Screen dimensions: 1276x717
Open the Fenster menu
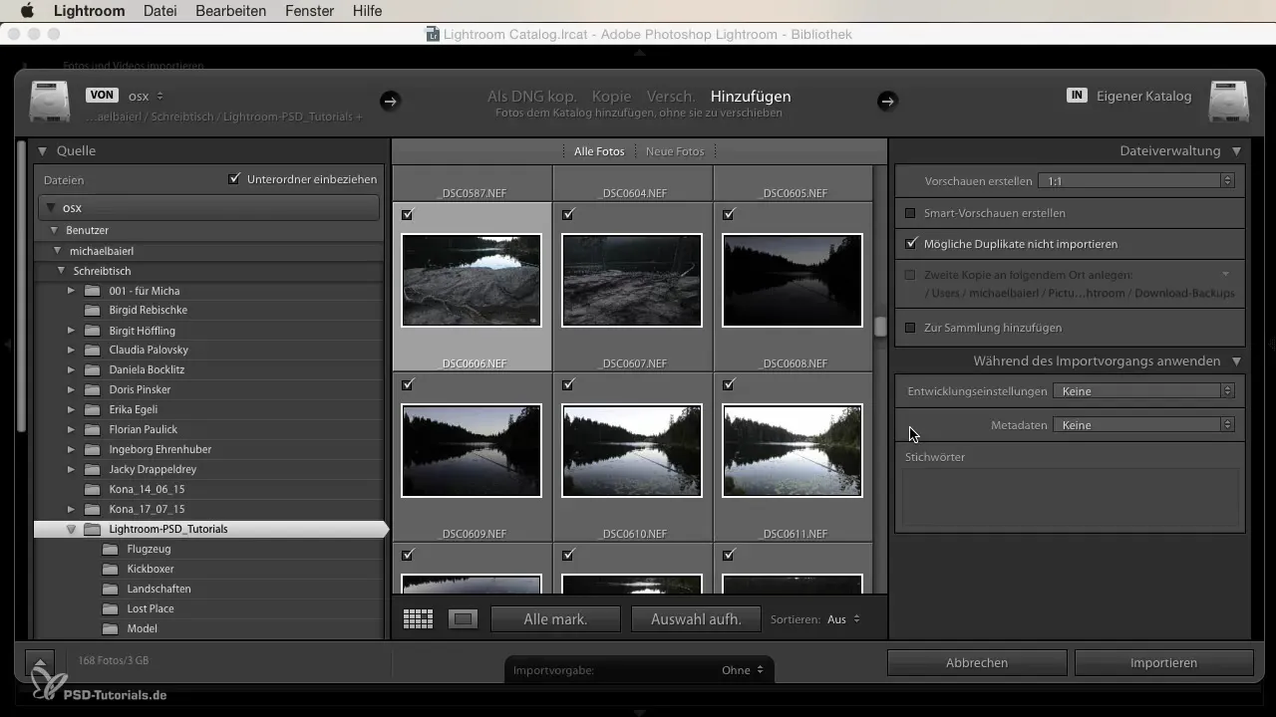[310, 11]
